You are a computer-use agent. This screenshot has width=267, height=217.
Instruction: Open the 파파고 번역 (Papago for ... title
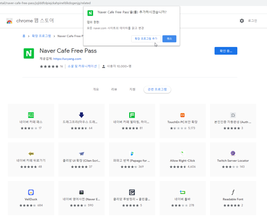pos(132,160)
